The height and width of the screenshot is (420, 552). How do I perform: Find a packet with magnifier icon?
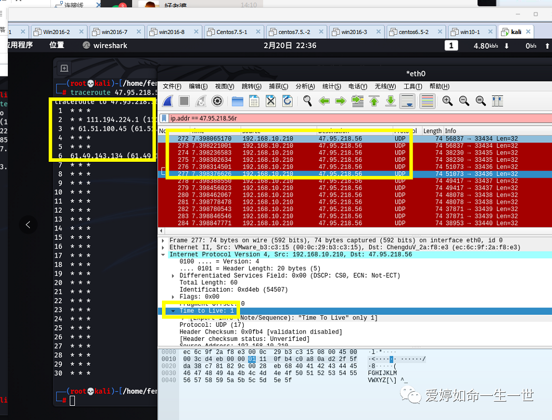pyautogui.click(x=307, y=101)
